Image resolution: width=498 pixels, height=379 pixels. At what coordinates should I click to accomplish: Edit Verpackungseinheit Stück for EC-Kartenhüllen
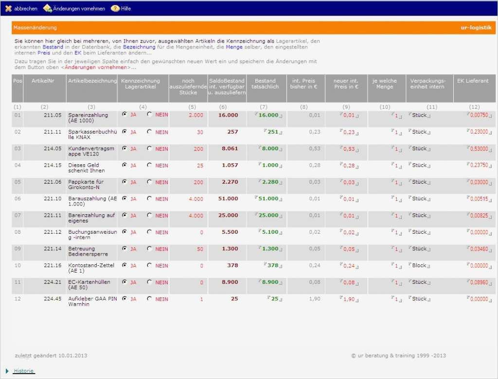pyautogui.click(x=419, y=282)
